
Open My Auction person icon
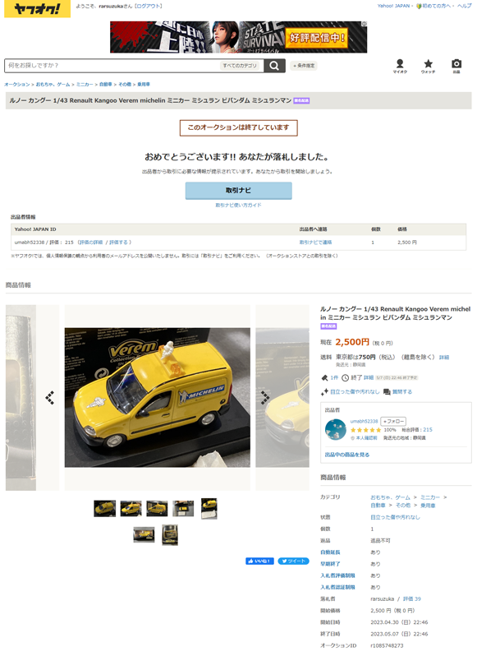(x=400, y=66)
